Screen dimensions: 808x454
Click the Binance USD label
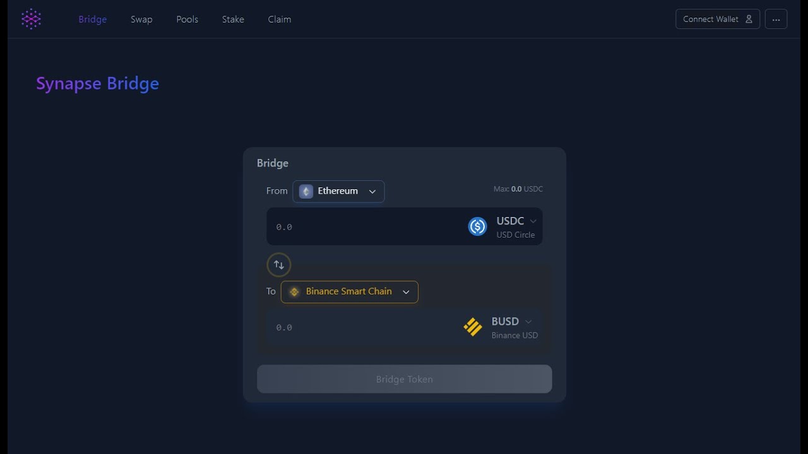514,335
